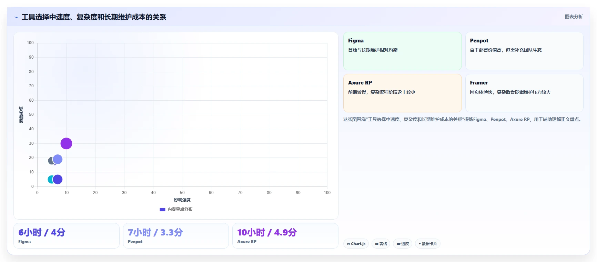Click the text 自主部署价值高，但需补充团队生态
597x262 pixels.
pos(506,50)
